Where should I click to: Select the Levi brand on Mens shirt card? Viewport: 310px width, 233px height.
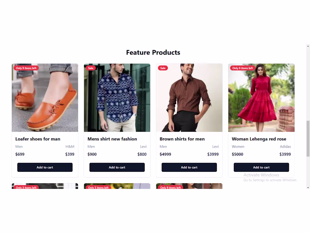tap(143, 147)
